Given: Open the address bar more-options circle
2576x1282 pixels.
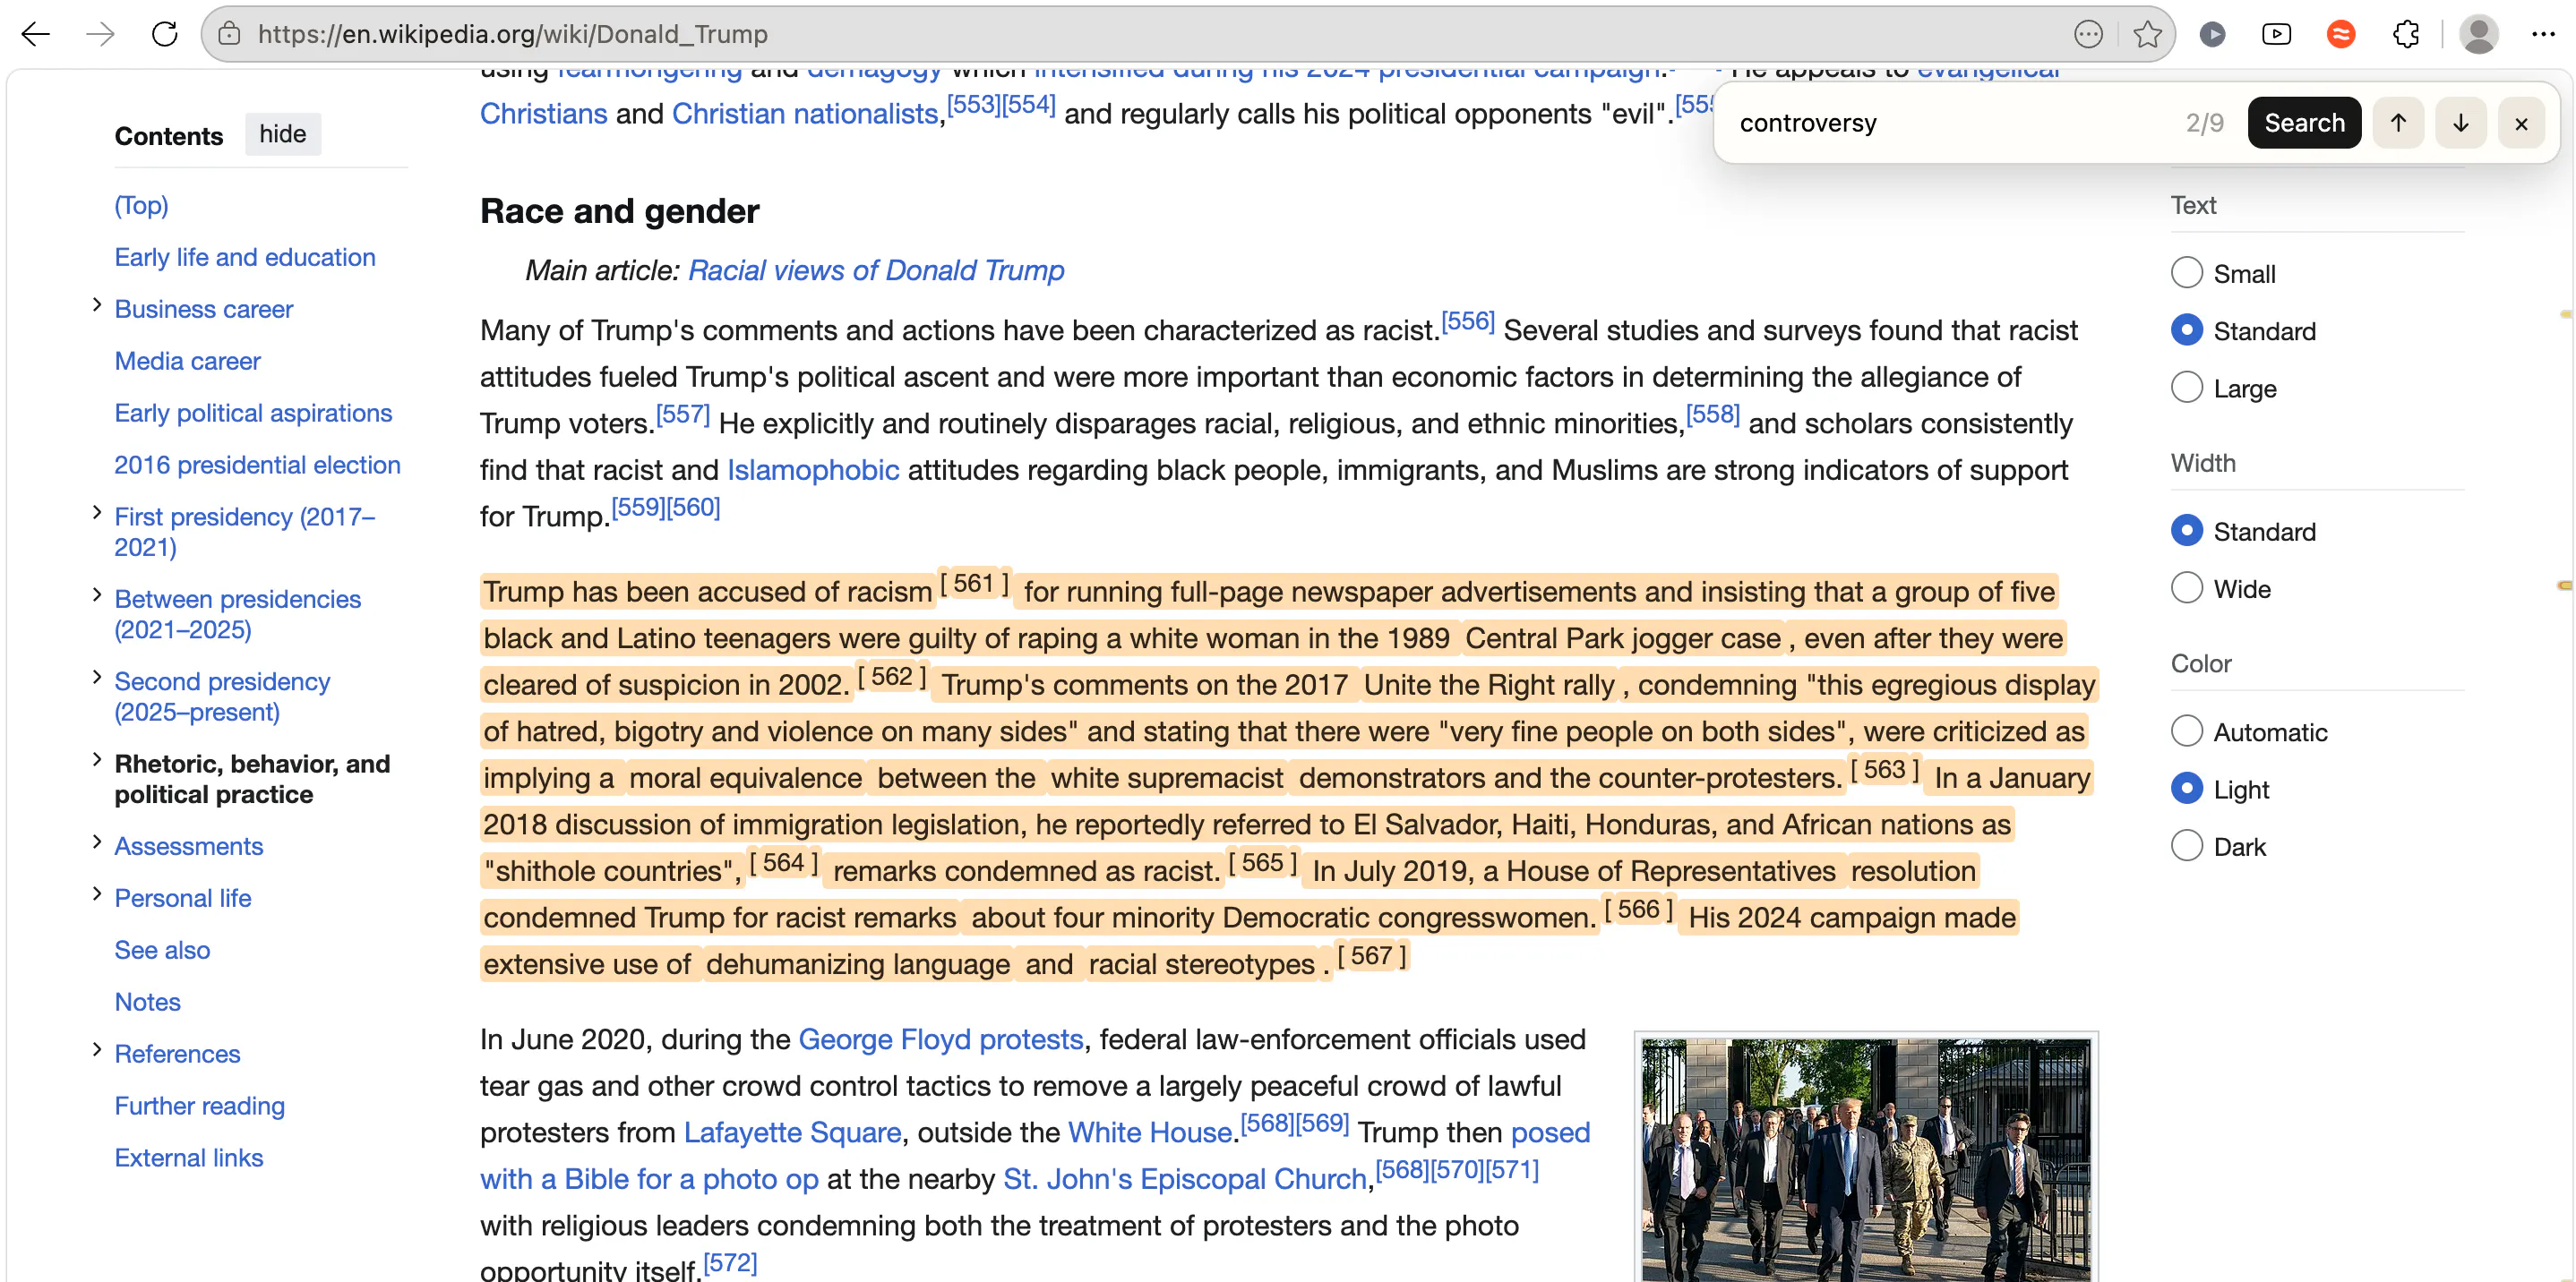Looking at the screenshot, I should [2088, 34].
